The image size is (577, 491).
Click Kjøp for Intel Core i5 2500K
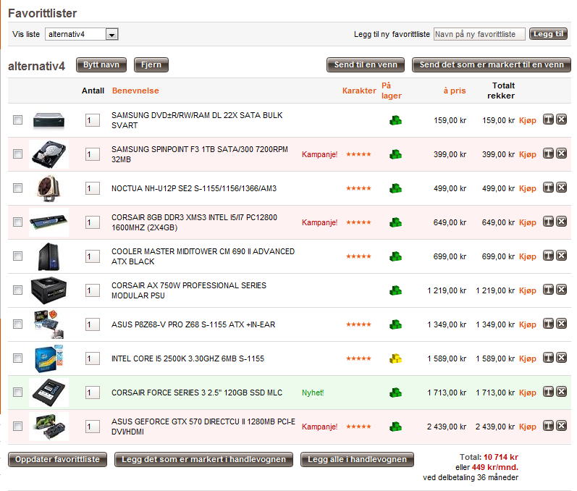coord(527,358)
